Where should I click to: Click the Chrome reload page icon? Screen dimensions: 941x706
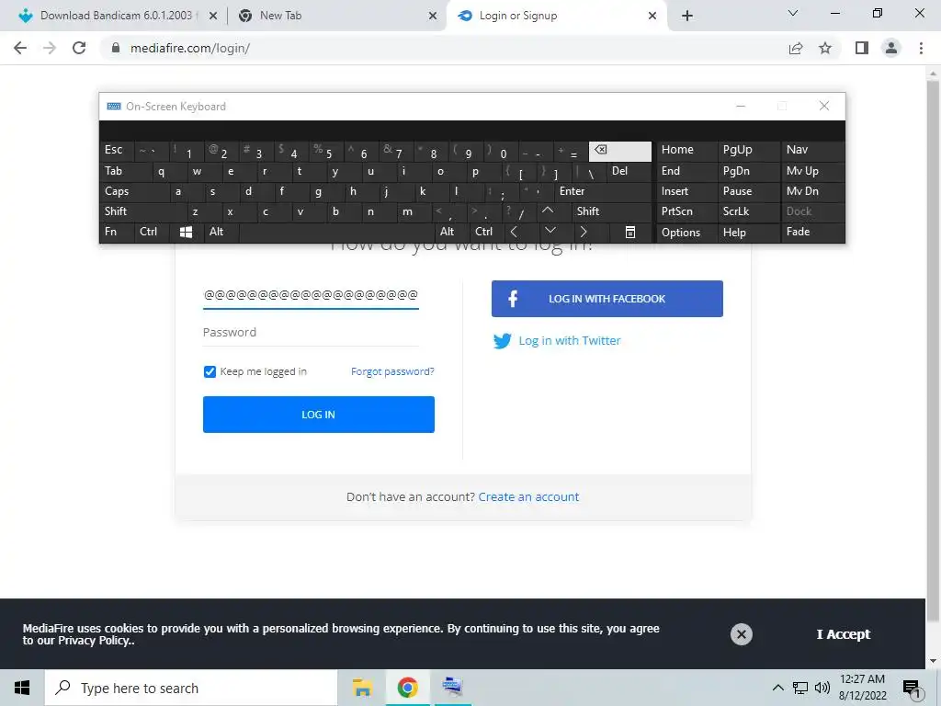79,48
